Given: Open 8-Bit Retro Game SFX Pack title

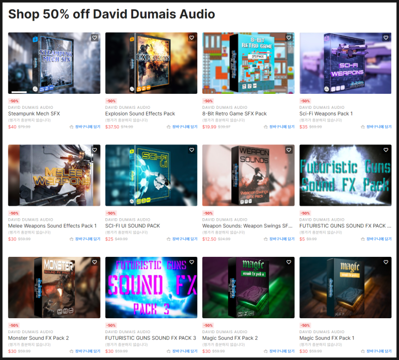Looking at the screenshot, I should coord(234,113).
